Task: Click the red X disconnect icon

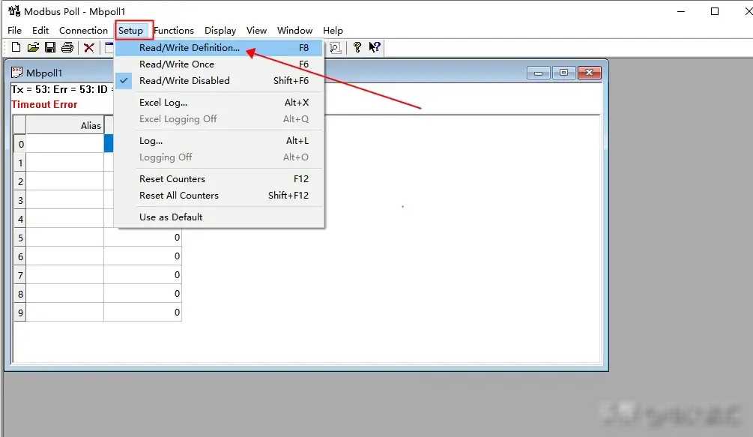Action: [89, 47]
